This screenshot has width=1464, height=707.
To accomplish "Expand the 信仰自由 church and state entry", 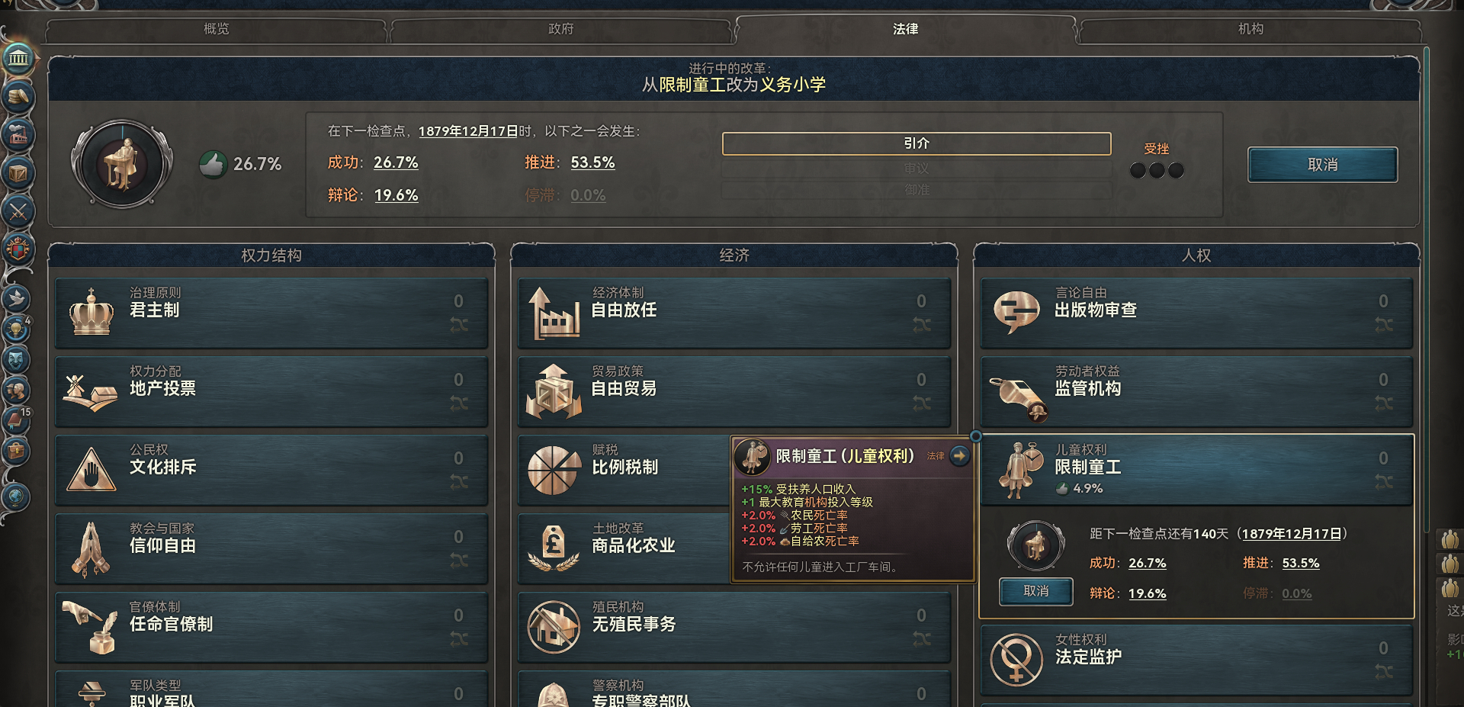I will tap(271, 548).
